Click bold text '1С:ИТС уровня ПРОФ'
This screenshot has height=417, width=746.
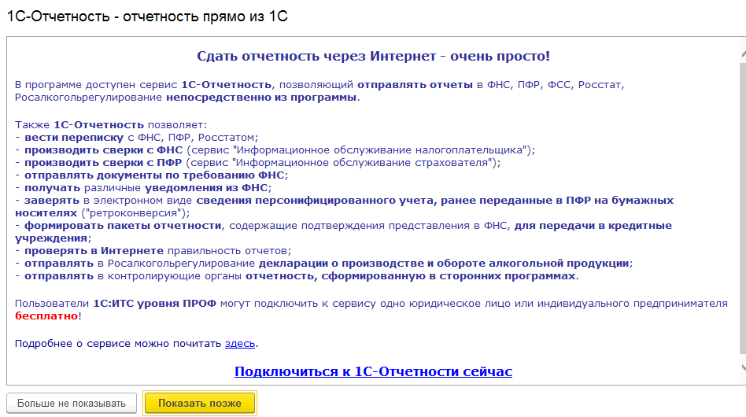point(154,304)
